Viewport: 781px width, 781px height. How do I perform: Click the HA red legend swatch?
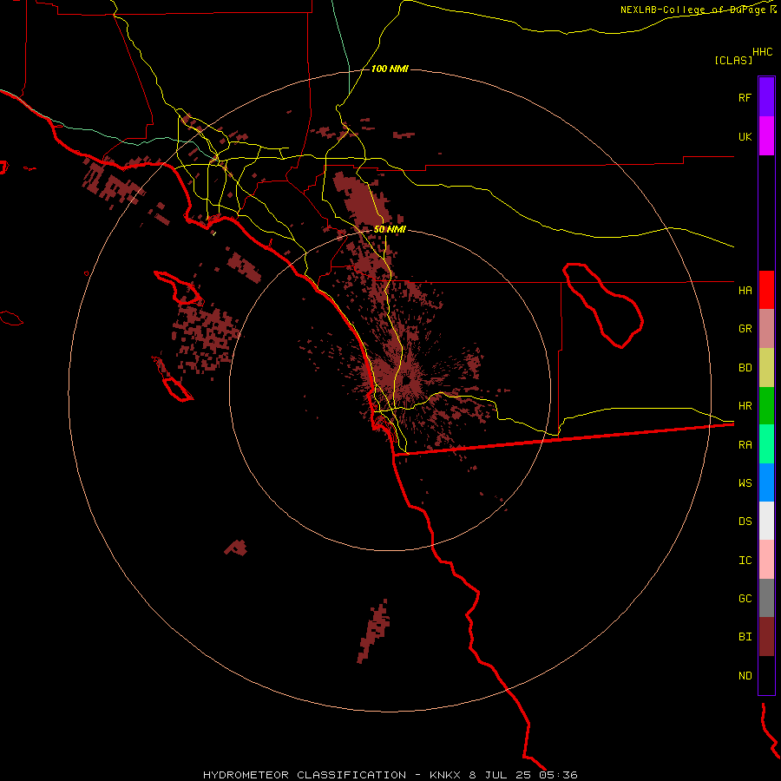tap(766, 290)
